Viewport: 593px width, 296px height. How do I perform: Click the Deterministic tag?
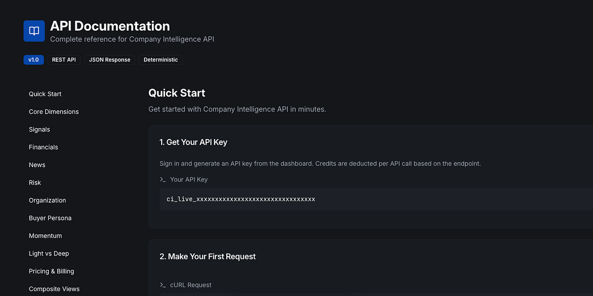click(x=161, y=60)
